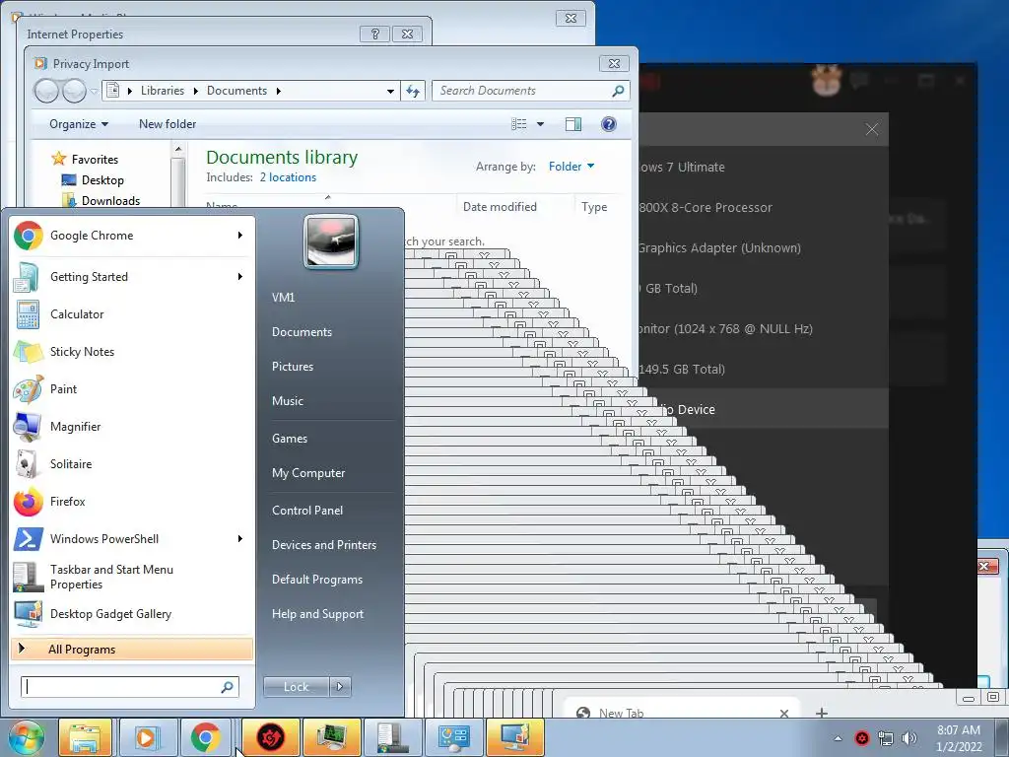The width and height of the screenshot is (1009, 757).
Task: Click the refresh button beside the address bar
Action: [413, 92]
